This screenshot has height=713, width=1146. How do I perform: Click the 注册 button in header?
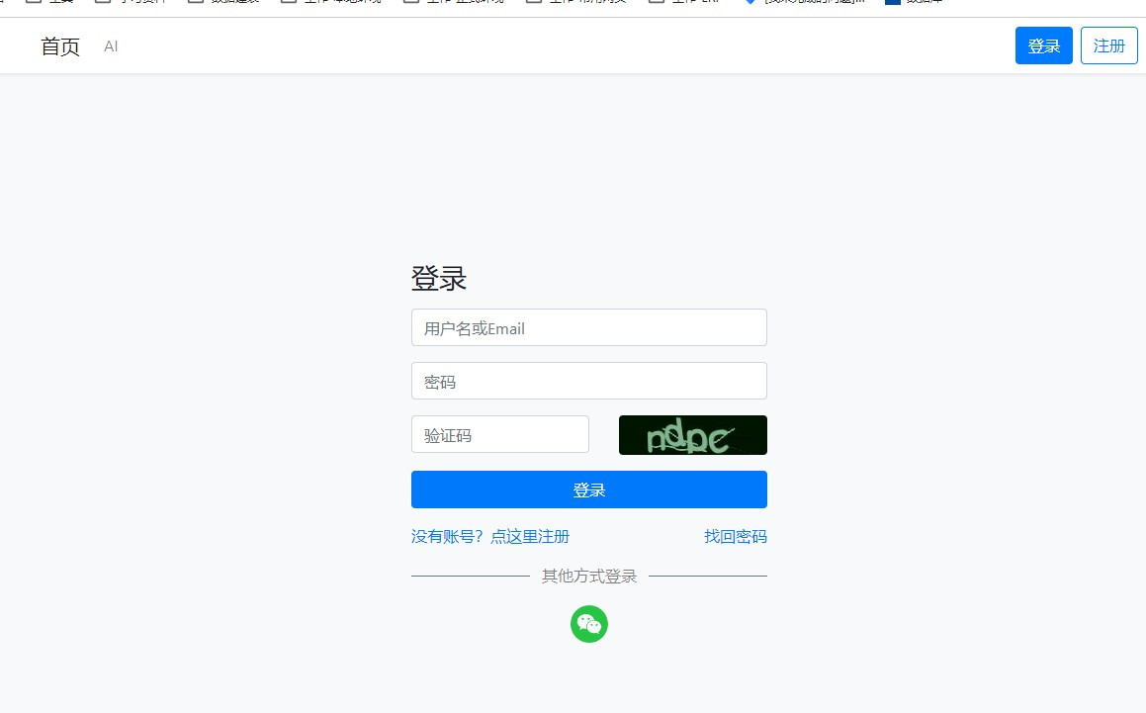[1108, 45]
